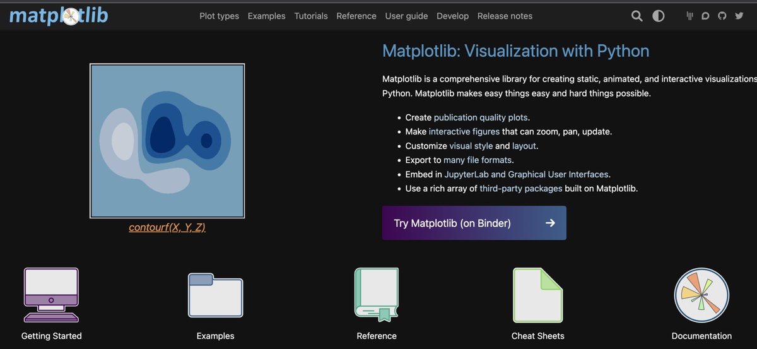
Task: Click the Getting Started computer icon
Action: [51, 295]
